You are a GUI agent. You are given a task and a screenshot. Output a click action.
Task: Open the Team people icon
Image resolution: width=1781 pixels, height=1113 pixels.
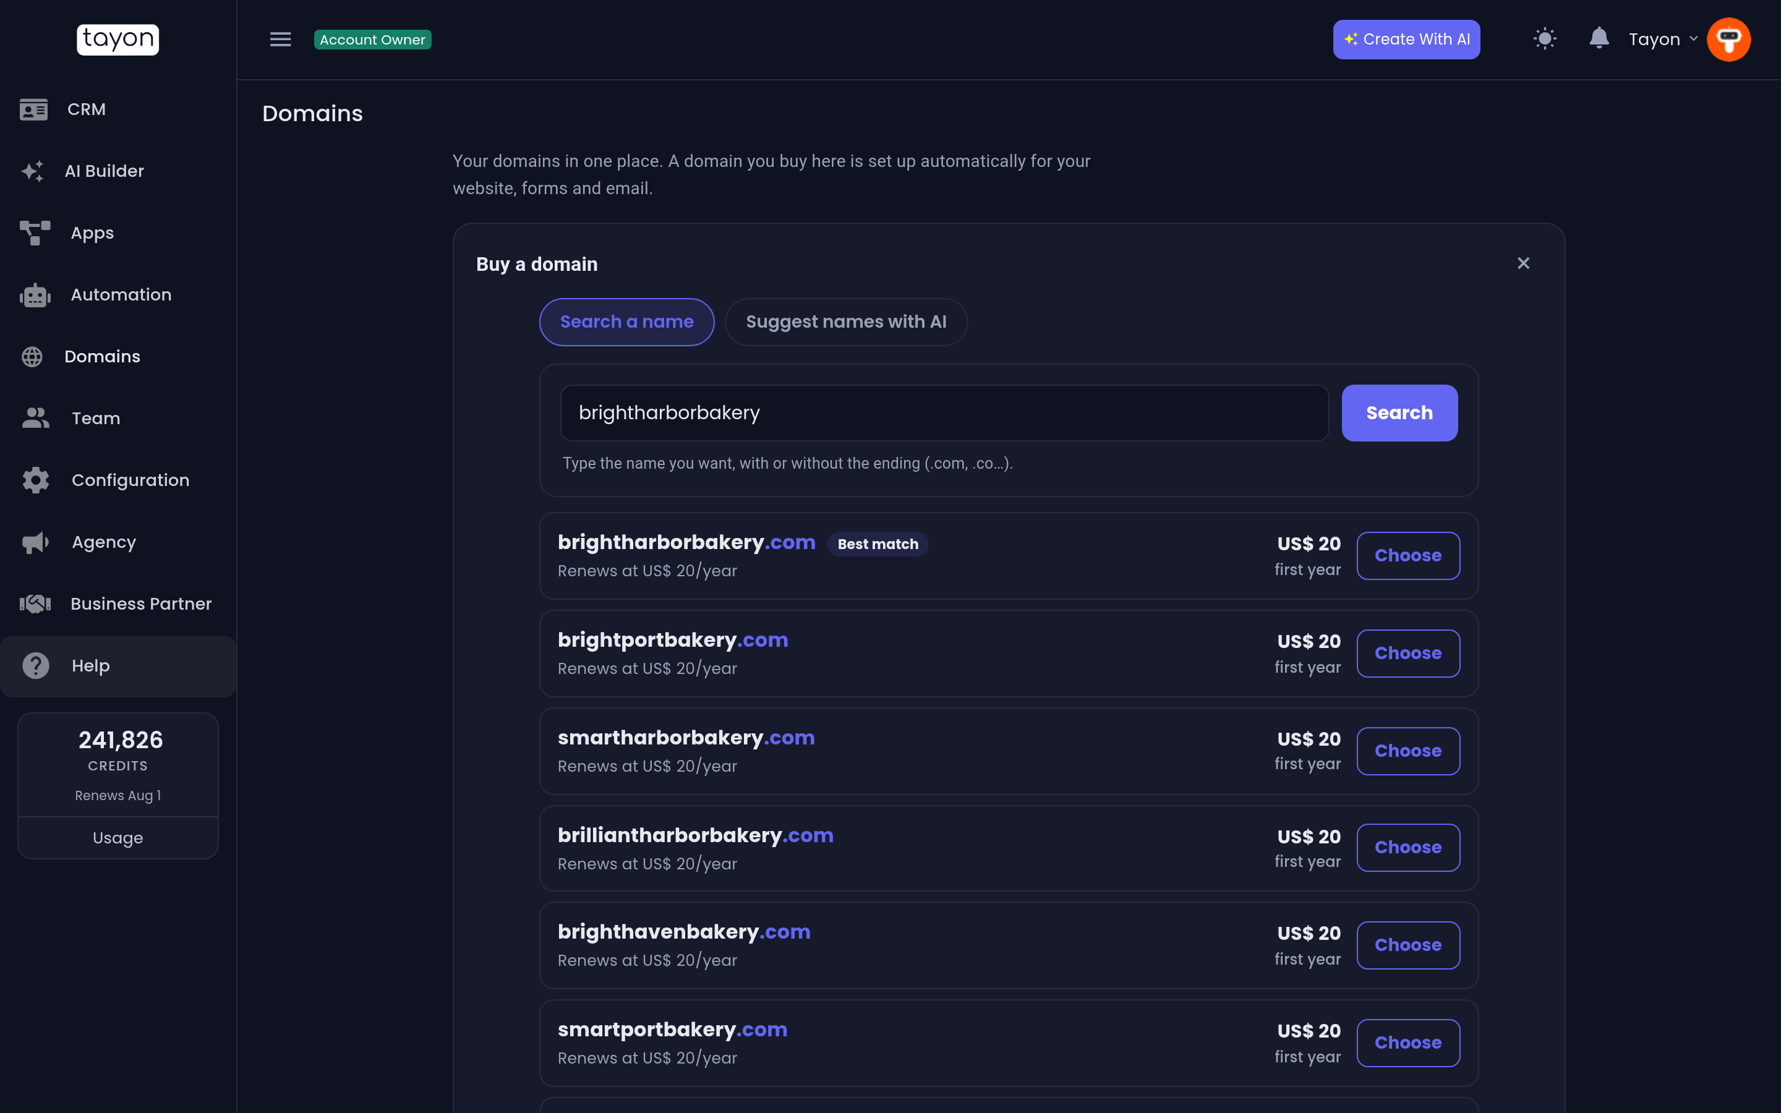(35, 418)
